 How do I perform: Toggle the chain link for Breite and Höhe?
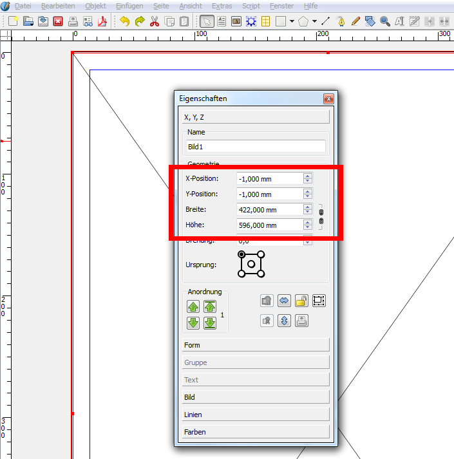pyautogui.click(x=321, y=216)
